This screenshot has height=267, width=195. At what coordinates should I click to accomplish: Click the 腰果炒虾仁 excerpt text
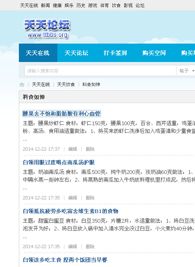(109, 131)
